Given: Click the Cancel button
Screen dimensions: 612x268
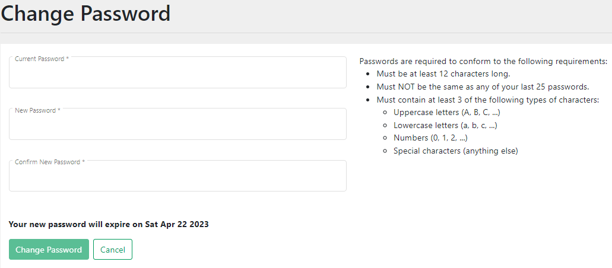Looking at the screenshot, I should [x=113, y=250].
